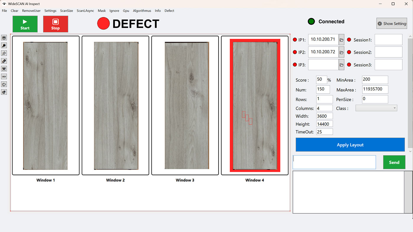Click the PenSize field
413x232 pixels.
point(375,99)
